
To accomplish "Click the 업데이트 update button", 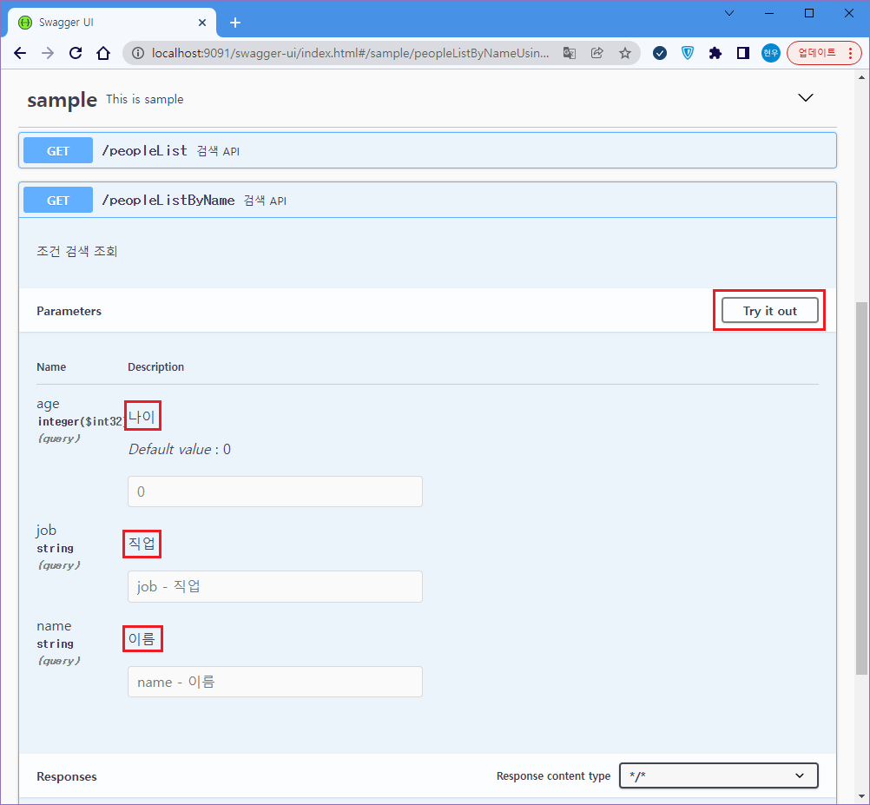I will coord(817,53).
